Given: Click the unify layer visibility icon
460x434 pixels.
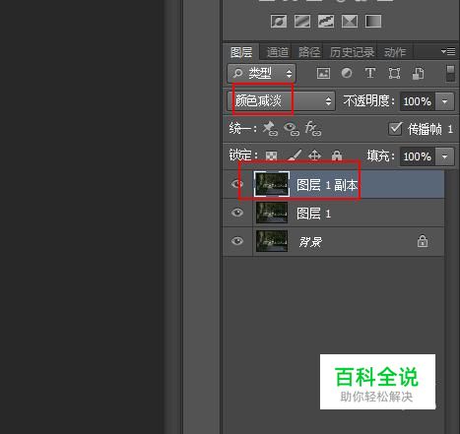Looking at the screenshot, I should pyautogui.click(x=292, y=129).
